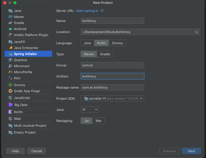Click the Name input field
Screen dimensions: 206x158
tap(113, 21)
